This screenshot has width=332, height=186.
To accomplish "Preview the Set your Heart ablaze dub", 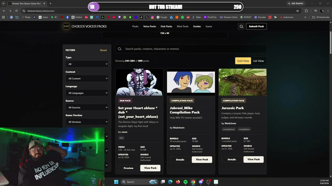I will (x=128, y=168).
